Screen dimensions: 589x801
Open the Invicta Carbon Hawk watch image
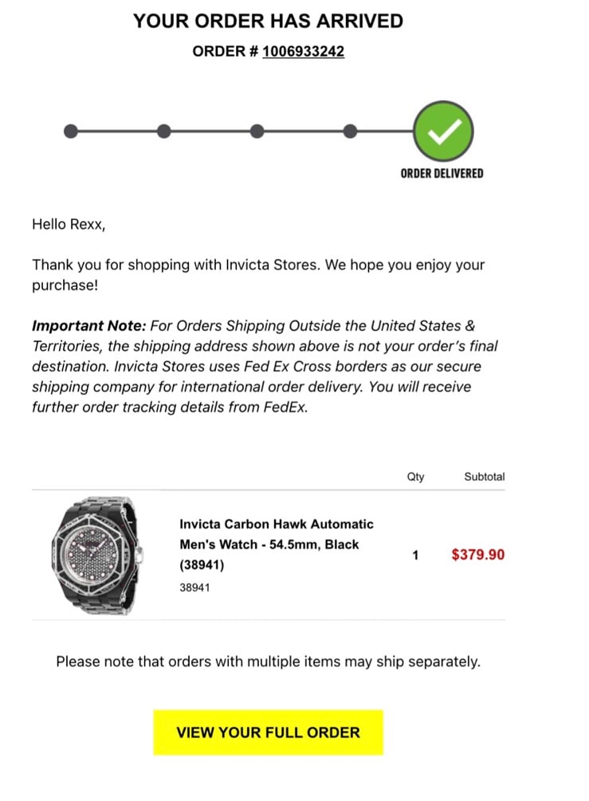coord(97,555)
